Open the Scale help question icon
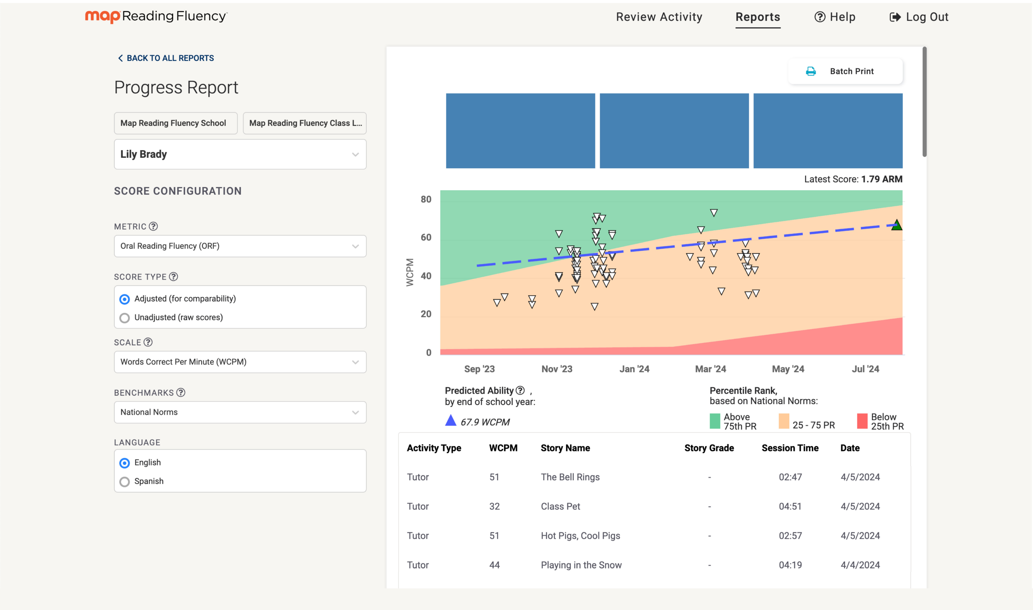 [x=148, y=342]
